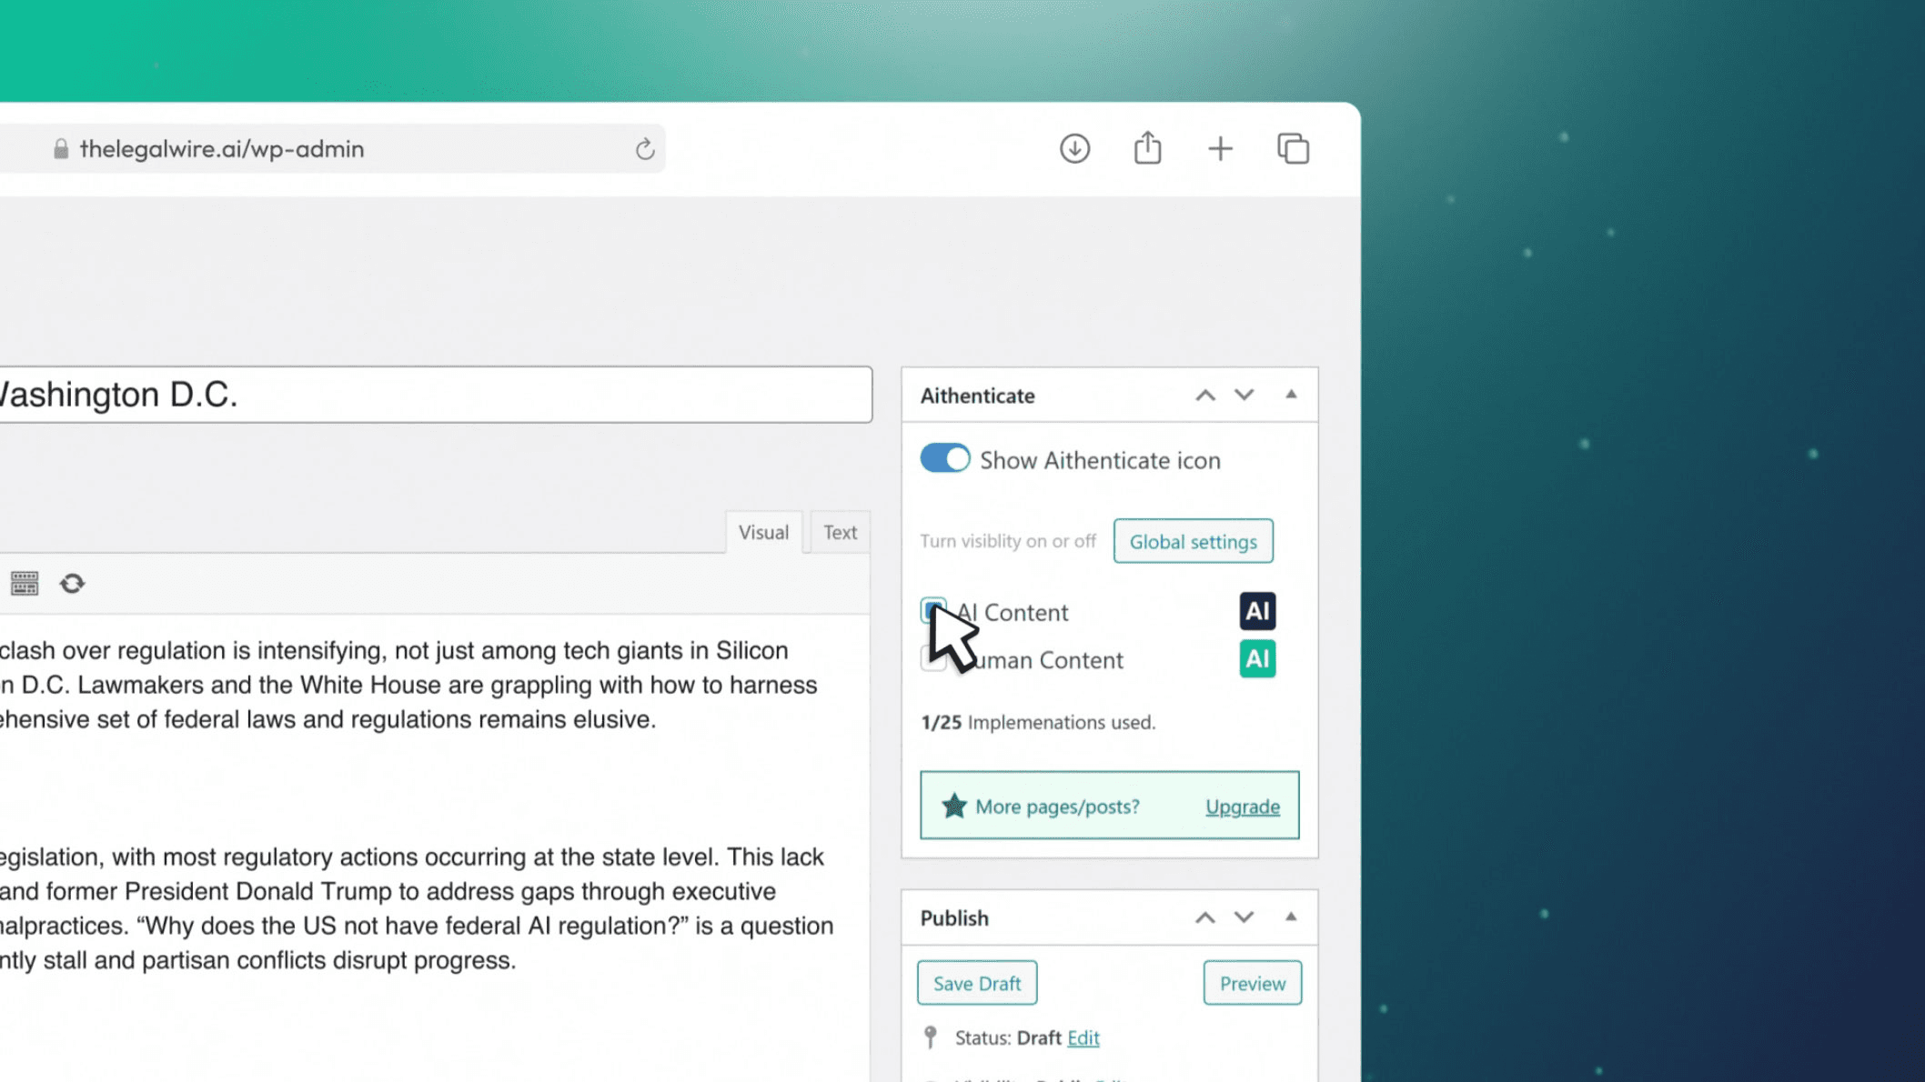
Task: Open Global settings
Action: pyautogui.click(x=1193, y=541)
